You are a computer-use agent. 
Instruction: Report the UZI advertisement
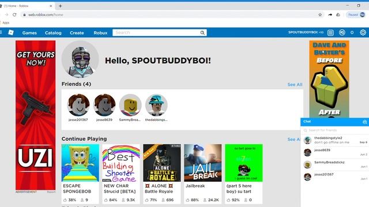(51, 192)
